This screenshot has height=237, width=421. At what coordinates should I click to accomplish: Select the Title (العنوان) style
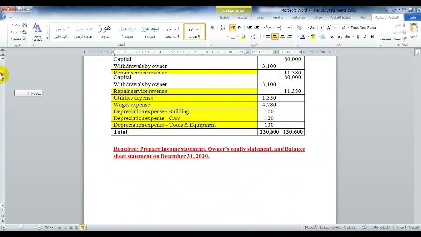click(105, 32)
